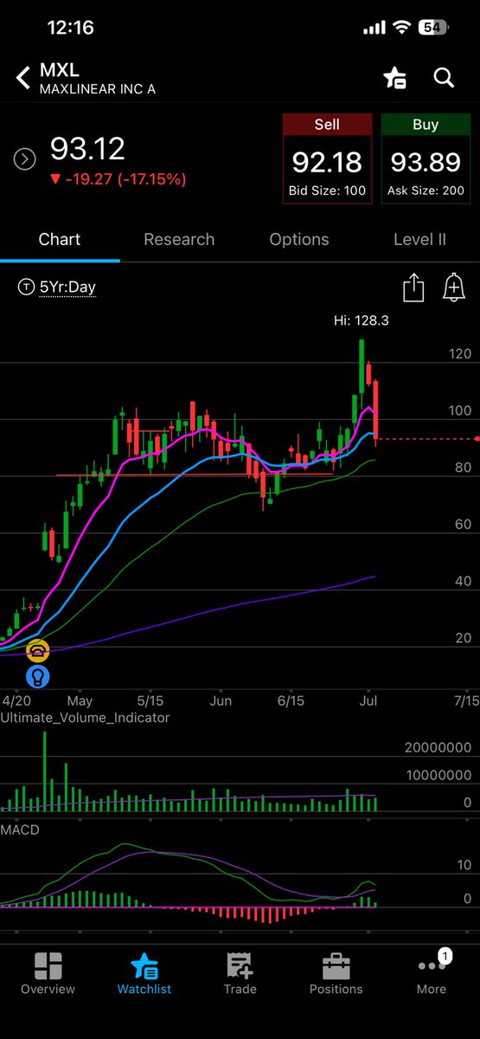Image resolution: width=480 pixels, height=1039 pixels.
Task: Open Trade in the bottom navigation
Action: 240,973
